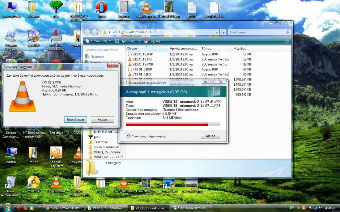Launch the UltraISO desktop shortcut
The image size is (340, 212).
(x=33, y=38)
